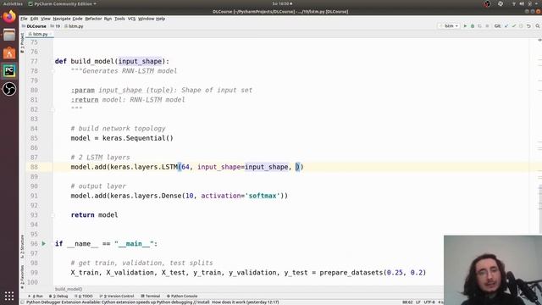Click the clock in the top bar
Image resolution: width=542 pixels, height=305 pixels.
click(x=282, y=3)
